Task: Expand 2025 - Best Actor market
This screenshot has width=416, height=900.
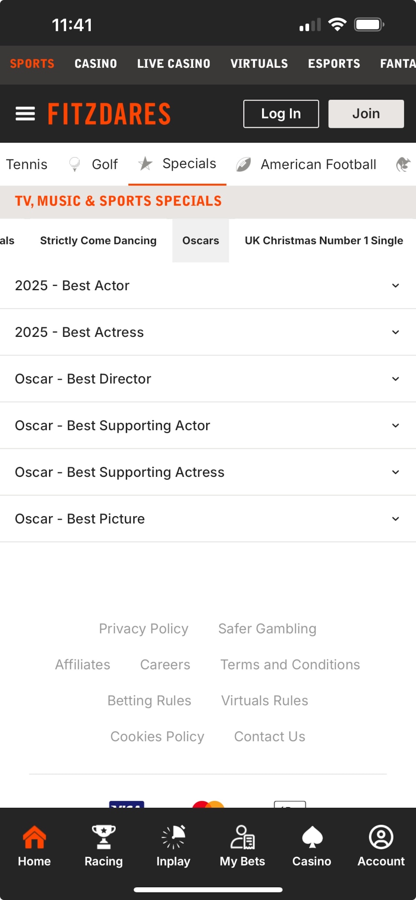Action: click(208, 285)
